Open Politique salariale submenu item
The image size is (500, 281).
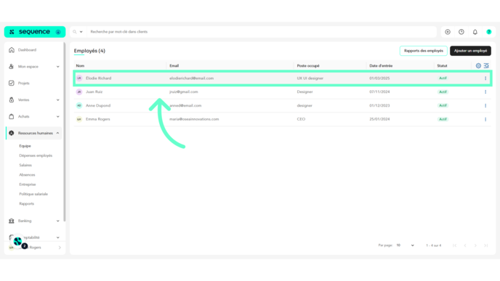pos(33,194)
